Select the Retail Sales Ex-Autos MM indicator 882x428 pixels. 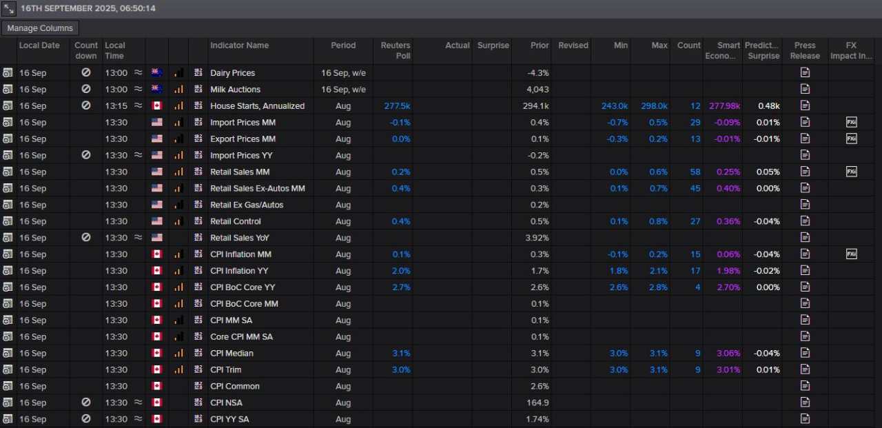pyautogui.click(x=257, y=188)
